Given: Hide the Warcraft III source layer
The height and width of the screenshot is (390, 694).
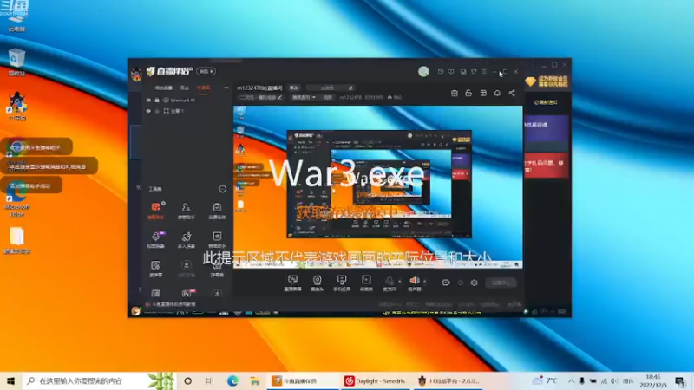Looking at the screenshot, I should pos(148,101).
